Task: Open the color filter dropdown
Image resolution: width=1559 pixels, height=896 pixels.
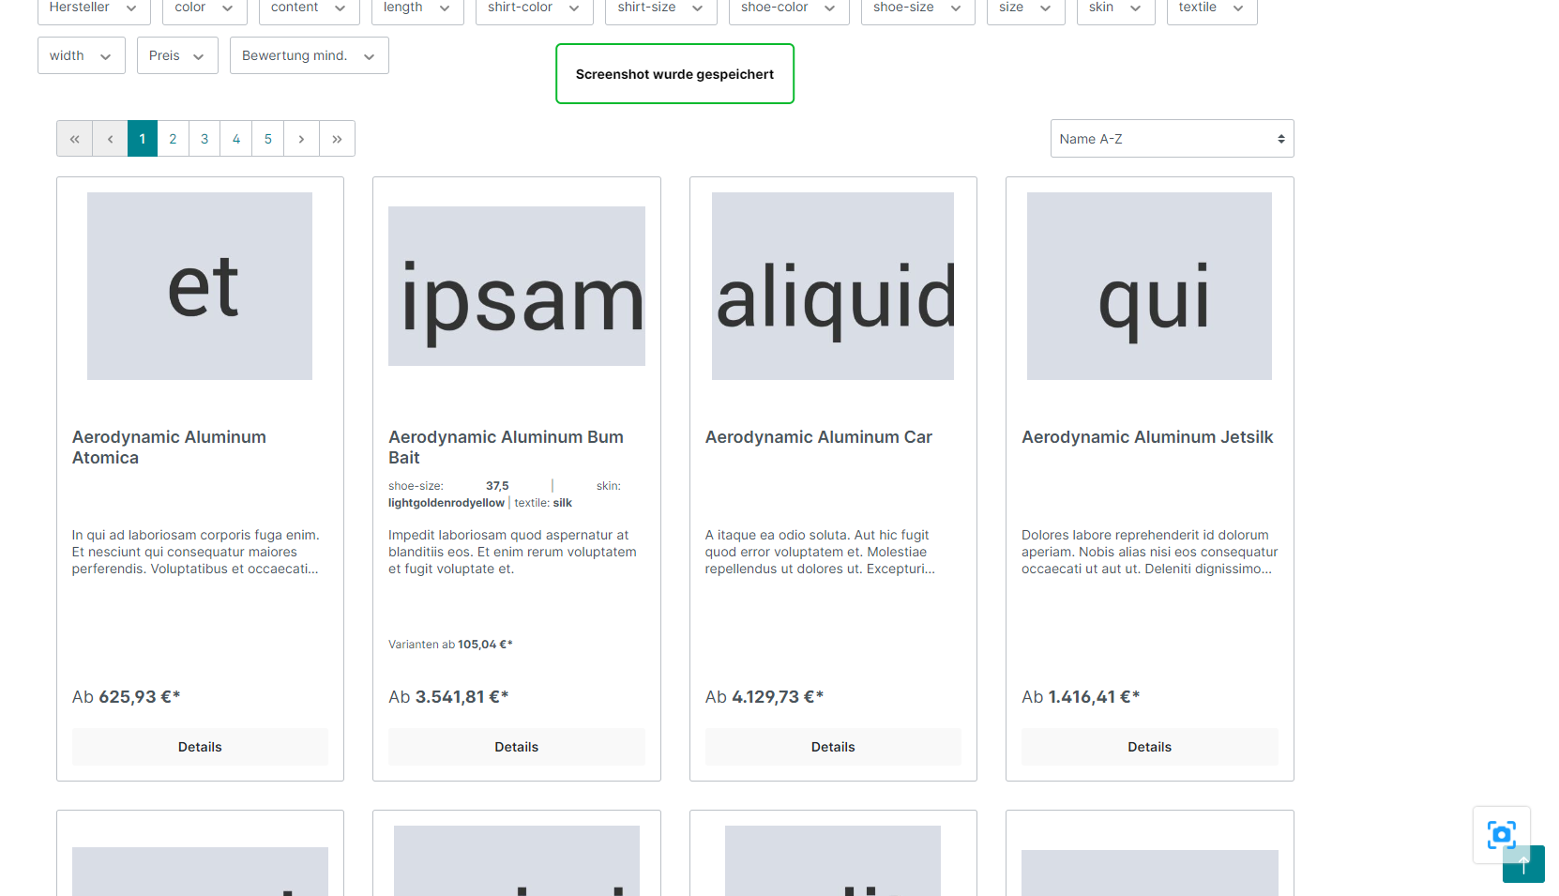Action: (204, 8)
